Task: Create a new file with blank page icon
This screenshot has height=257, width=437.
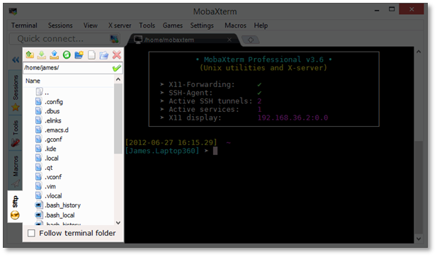Action: 91,55
